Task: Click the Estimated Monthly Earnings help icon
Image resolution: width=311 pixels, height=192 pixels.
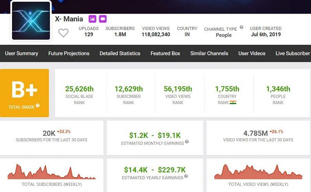Action: (187, 142)
